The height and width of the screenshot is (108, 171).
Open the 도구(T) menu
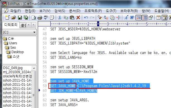click(x=111, y=11)
